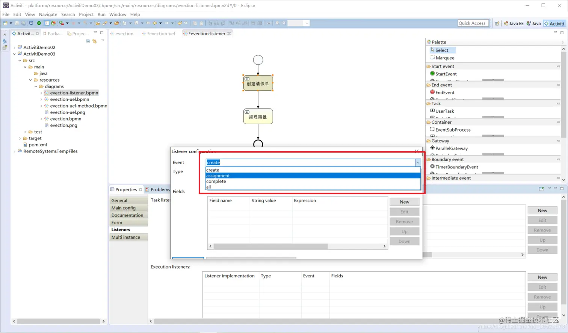568x333 pixels.
Task: Collapse the ActivitiDemo03 project tree
Action: 15,54
